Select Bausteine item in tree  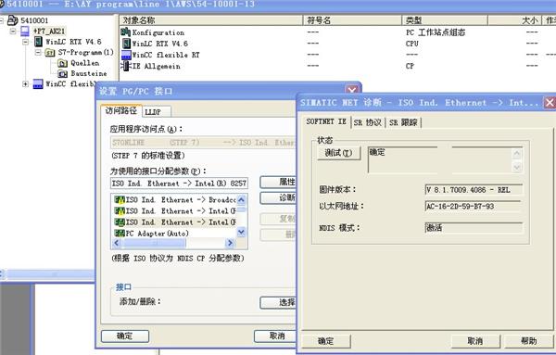pos(89,74)
